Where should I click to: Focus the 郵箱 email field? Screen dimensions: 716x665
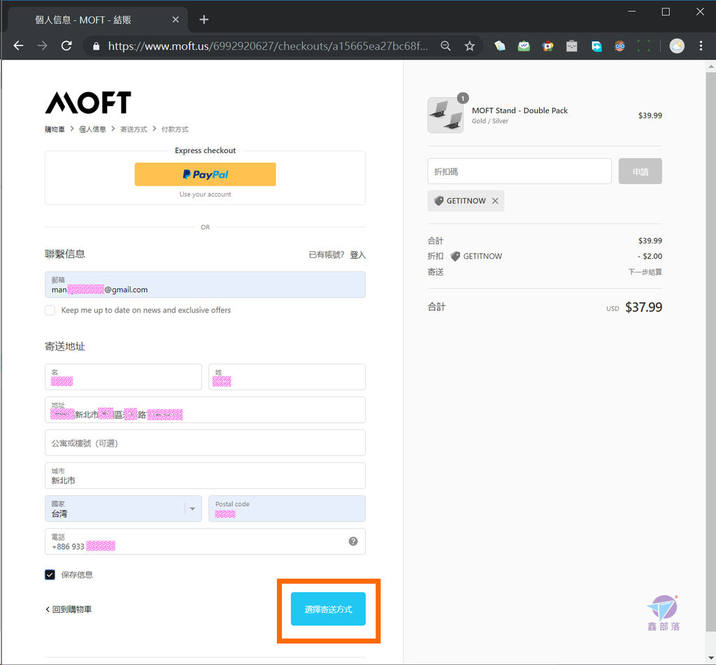pyautogui.click(x=205, y=285)
